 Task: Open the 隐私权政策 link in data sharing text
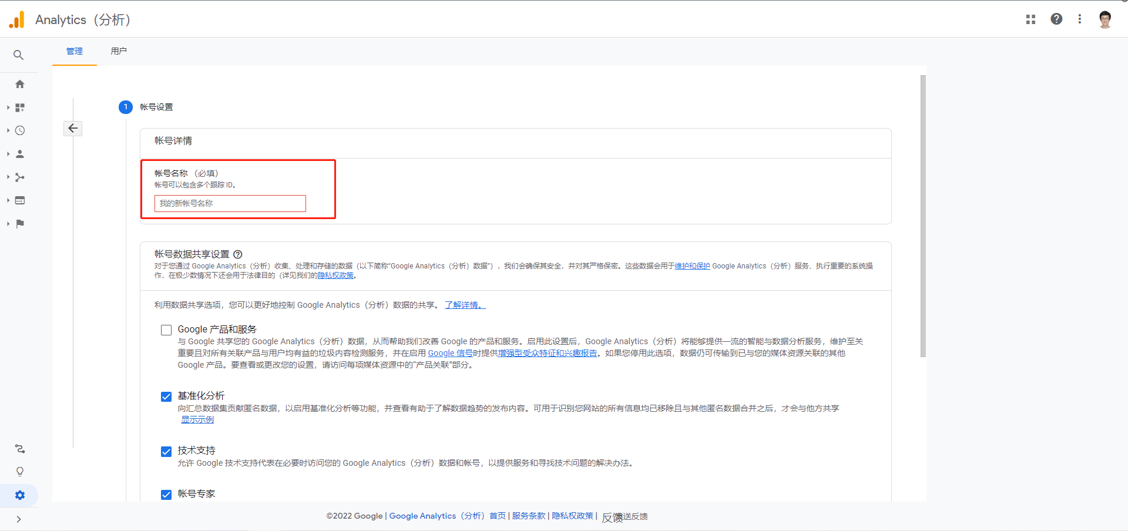point(335,275)
